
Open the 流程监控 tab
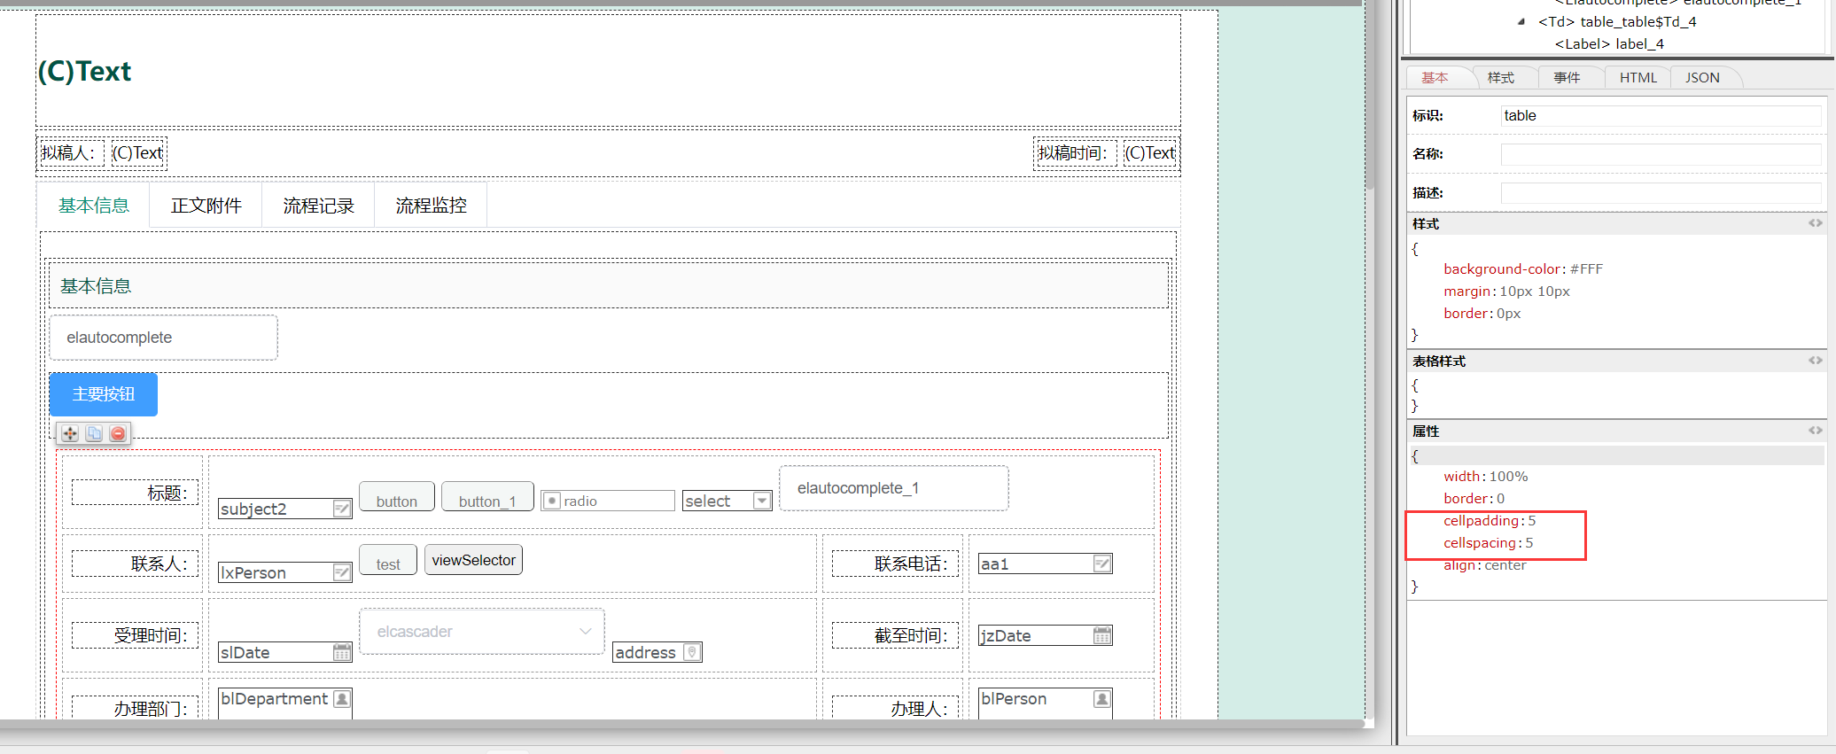(432, 206)
